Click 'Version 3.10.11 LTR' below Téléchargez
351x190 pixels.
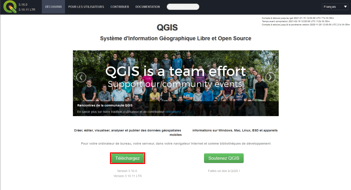[x=128, y=176]
